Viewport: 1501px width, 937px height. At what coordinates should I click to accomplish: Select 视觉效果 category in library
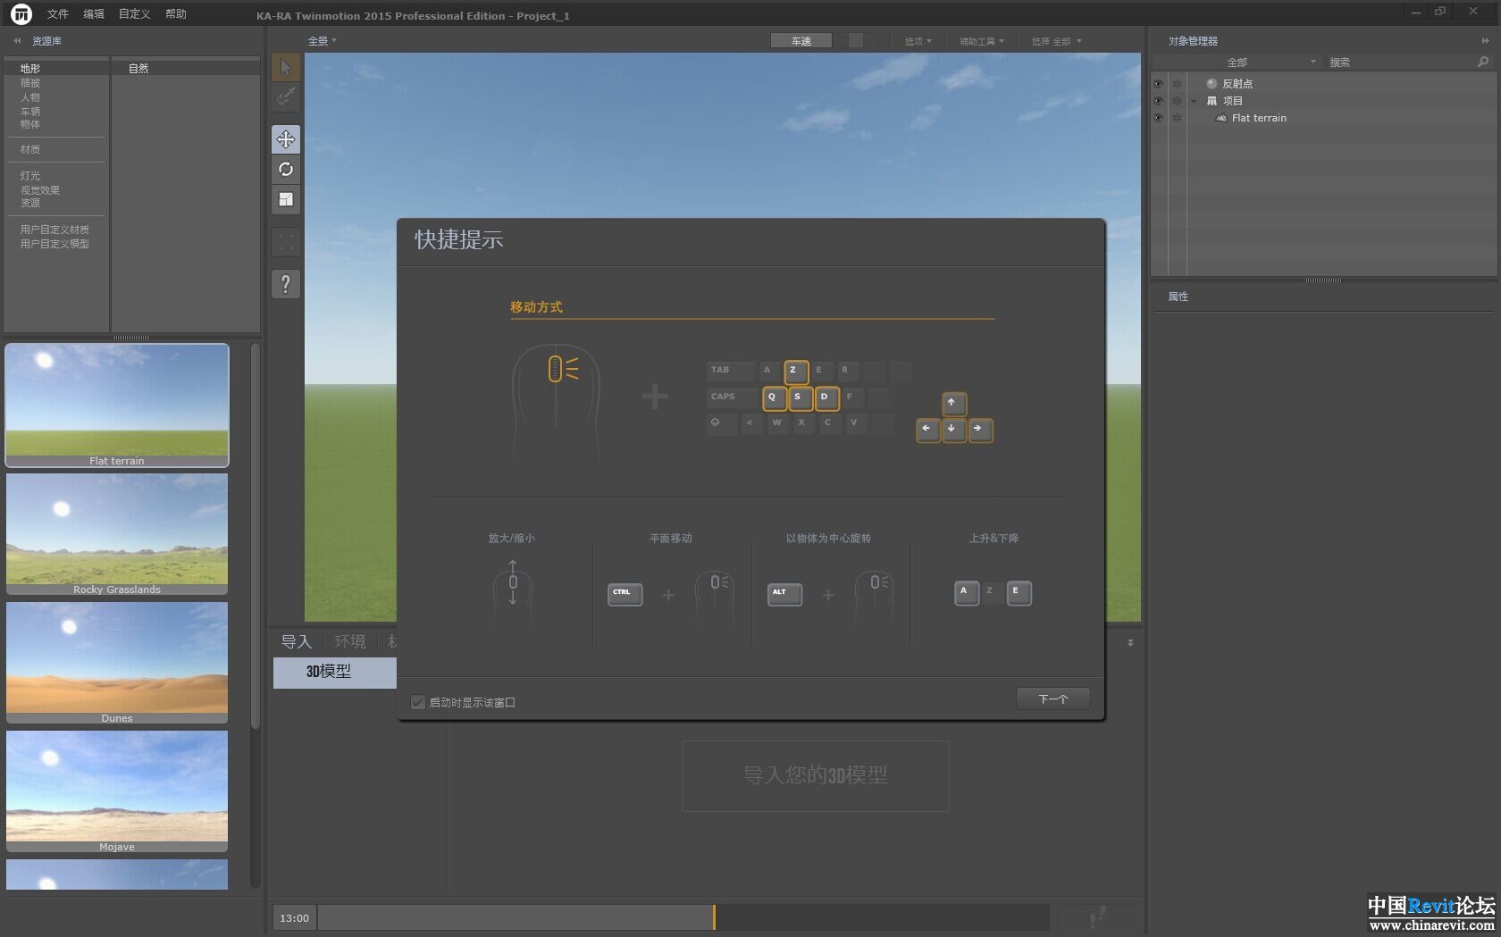tap(40, 190)
